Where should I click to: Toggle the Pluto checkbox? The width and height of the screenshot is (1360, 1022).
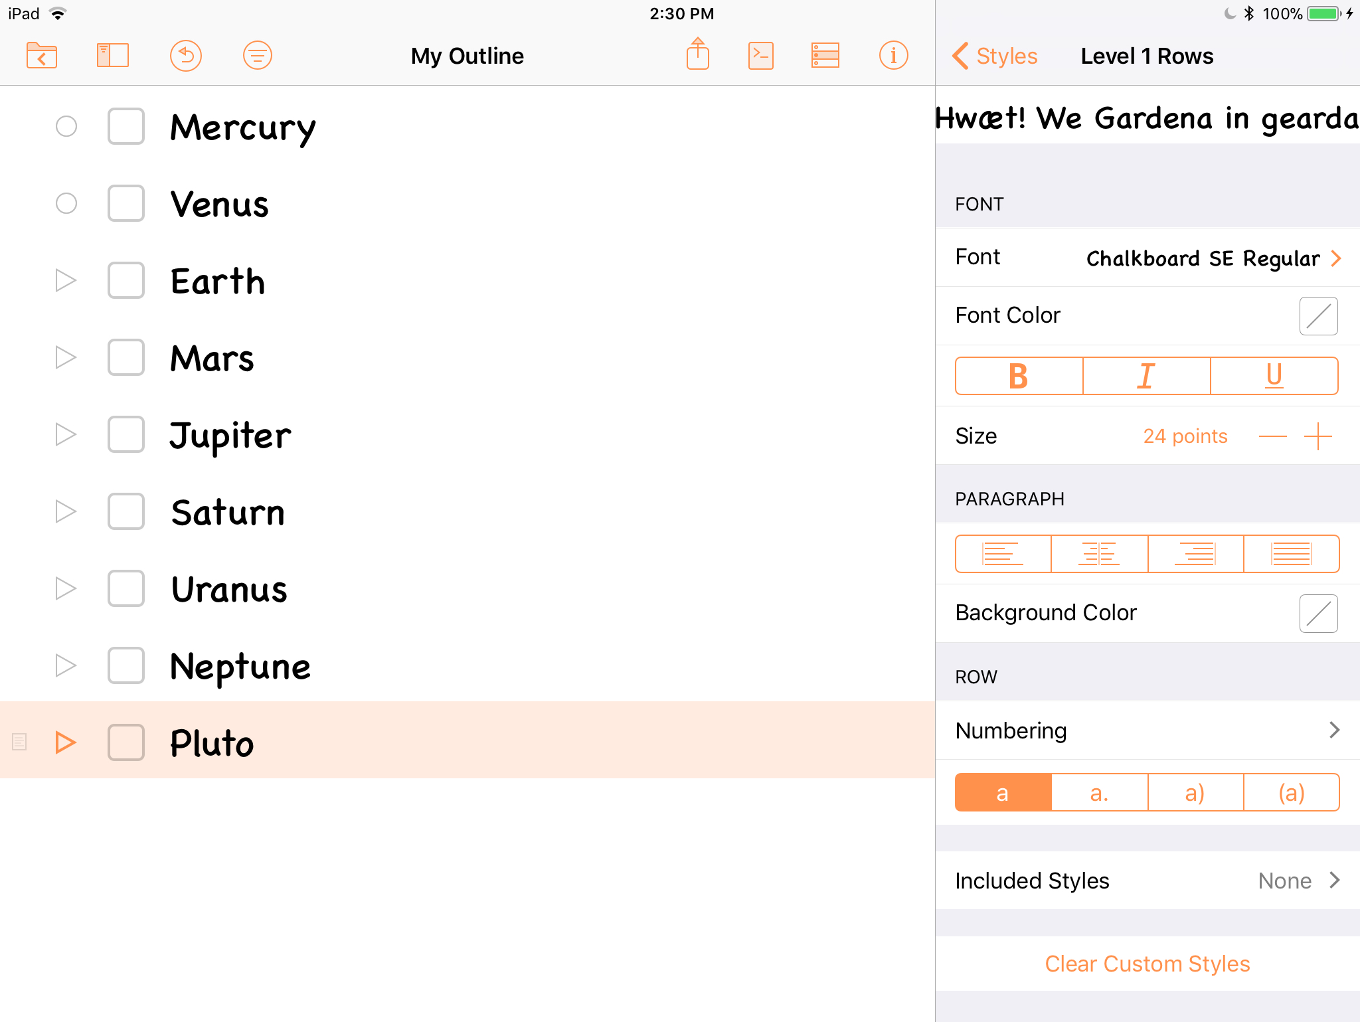pos(126,742)
